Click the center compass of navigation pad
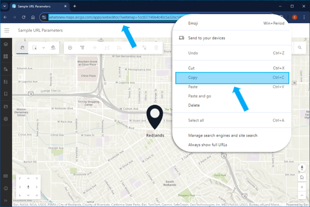This screenshot has width=310, height=207. [28, 187]
